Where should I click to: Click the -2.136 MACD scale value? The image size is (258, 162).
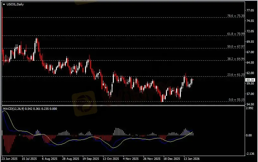point(250,154)
